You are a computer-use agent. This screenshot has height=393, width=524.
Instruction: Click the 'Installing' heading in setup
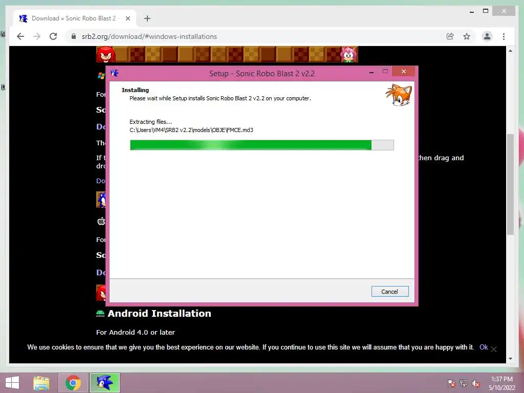point(135,90)
